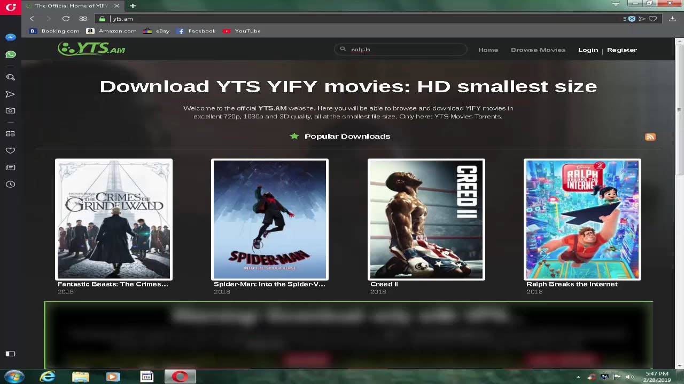Open Browse Movies page
684x384 pixels.
(x=538, y=50)
